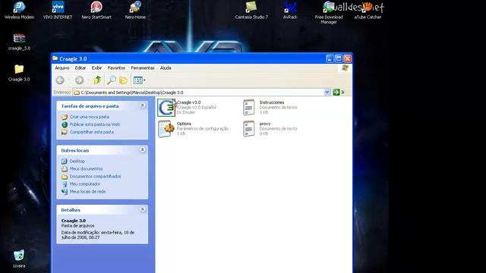Open the Views mode toolbar button

pyautogui.click(x=139, y=80)
